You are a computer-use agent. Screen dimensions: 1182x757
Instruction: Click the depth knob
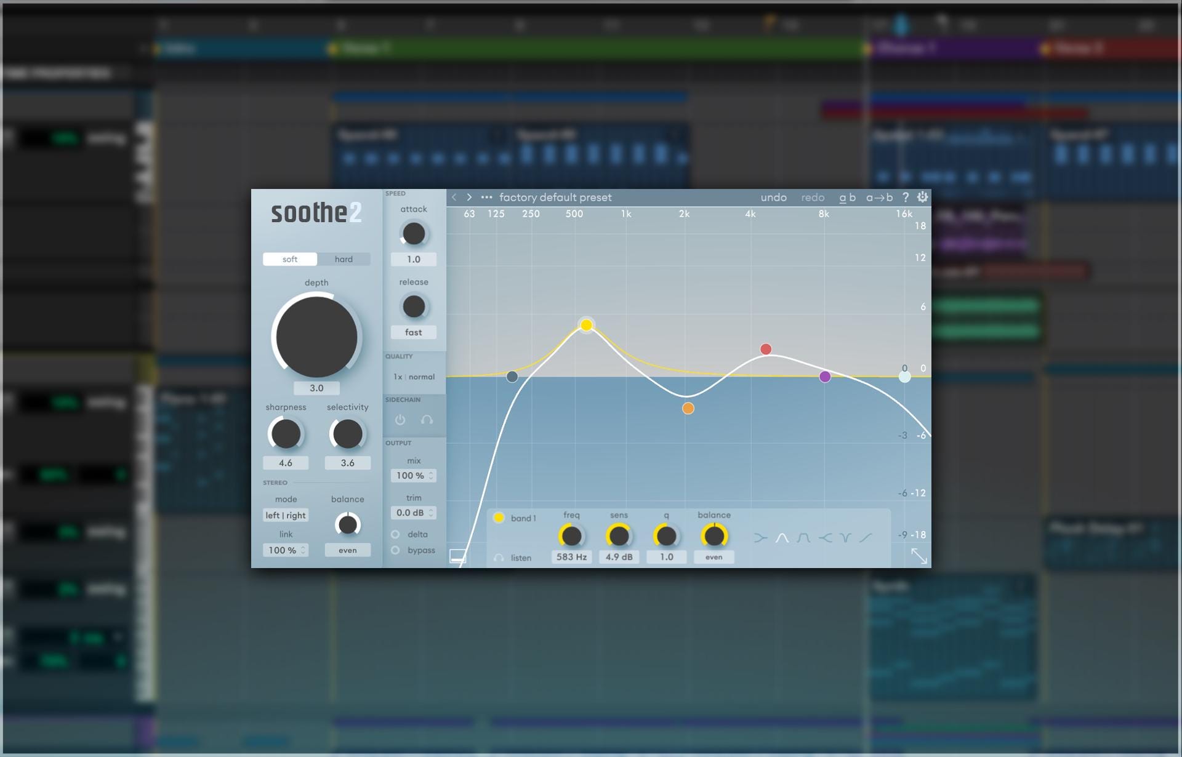[316, 336]
